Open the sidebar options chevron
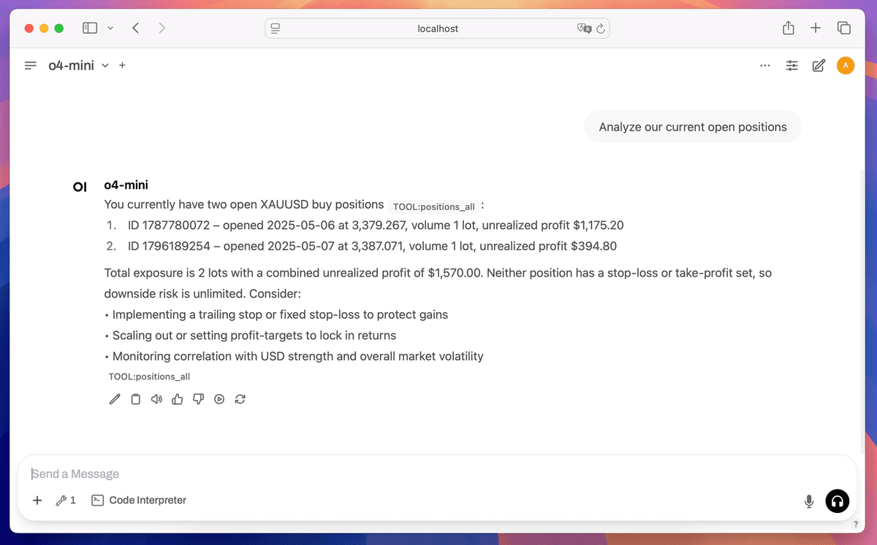877x545 pixels. click(110, 28)
